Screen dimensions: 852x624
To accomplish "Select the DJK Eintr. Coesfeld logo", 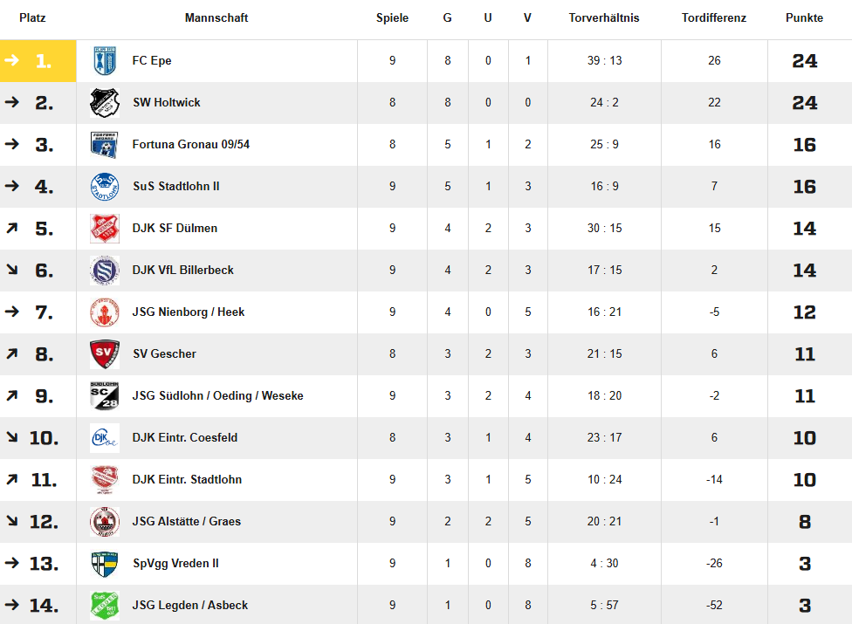I will [x=105, y=438].
